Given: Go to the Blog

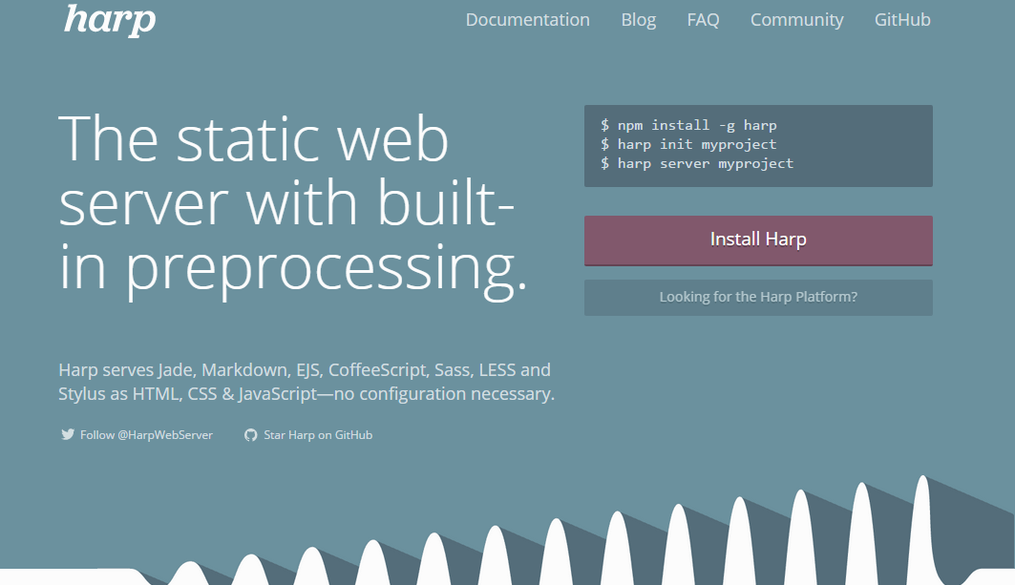Looking at the screenshot, I should pyautogui.click(x=638, y=20).
